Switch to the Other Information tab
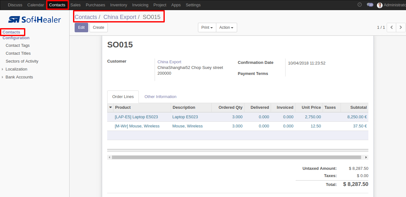The width and height of the screenshot is (406, 197). 160,97
